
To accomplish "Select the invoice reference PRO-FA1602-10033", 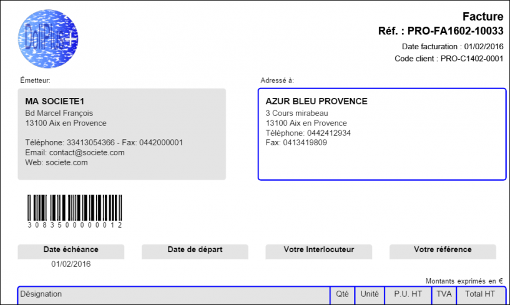I will pos(455,31).
